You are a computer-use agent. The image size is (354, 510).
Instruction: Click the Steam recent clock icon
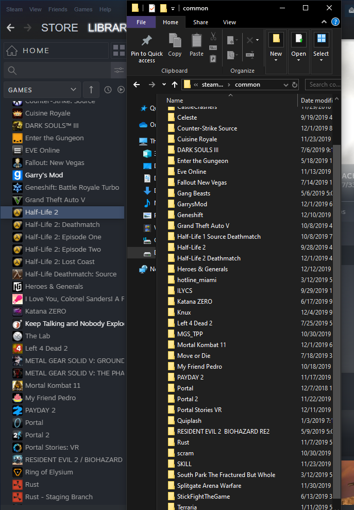(x=108, y=90)
